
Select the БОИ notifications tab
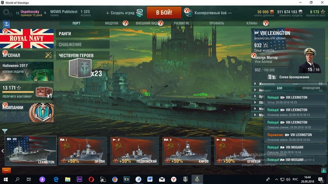point(280,88)
